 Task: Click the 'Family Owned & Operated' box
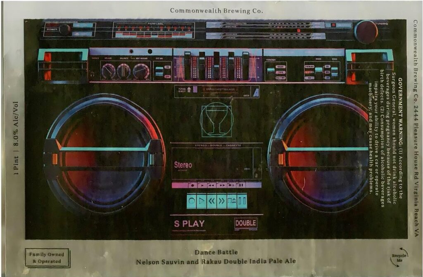[47, 258]
